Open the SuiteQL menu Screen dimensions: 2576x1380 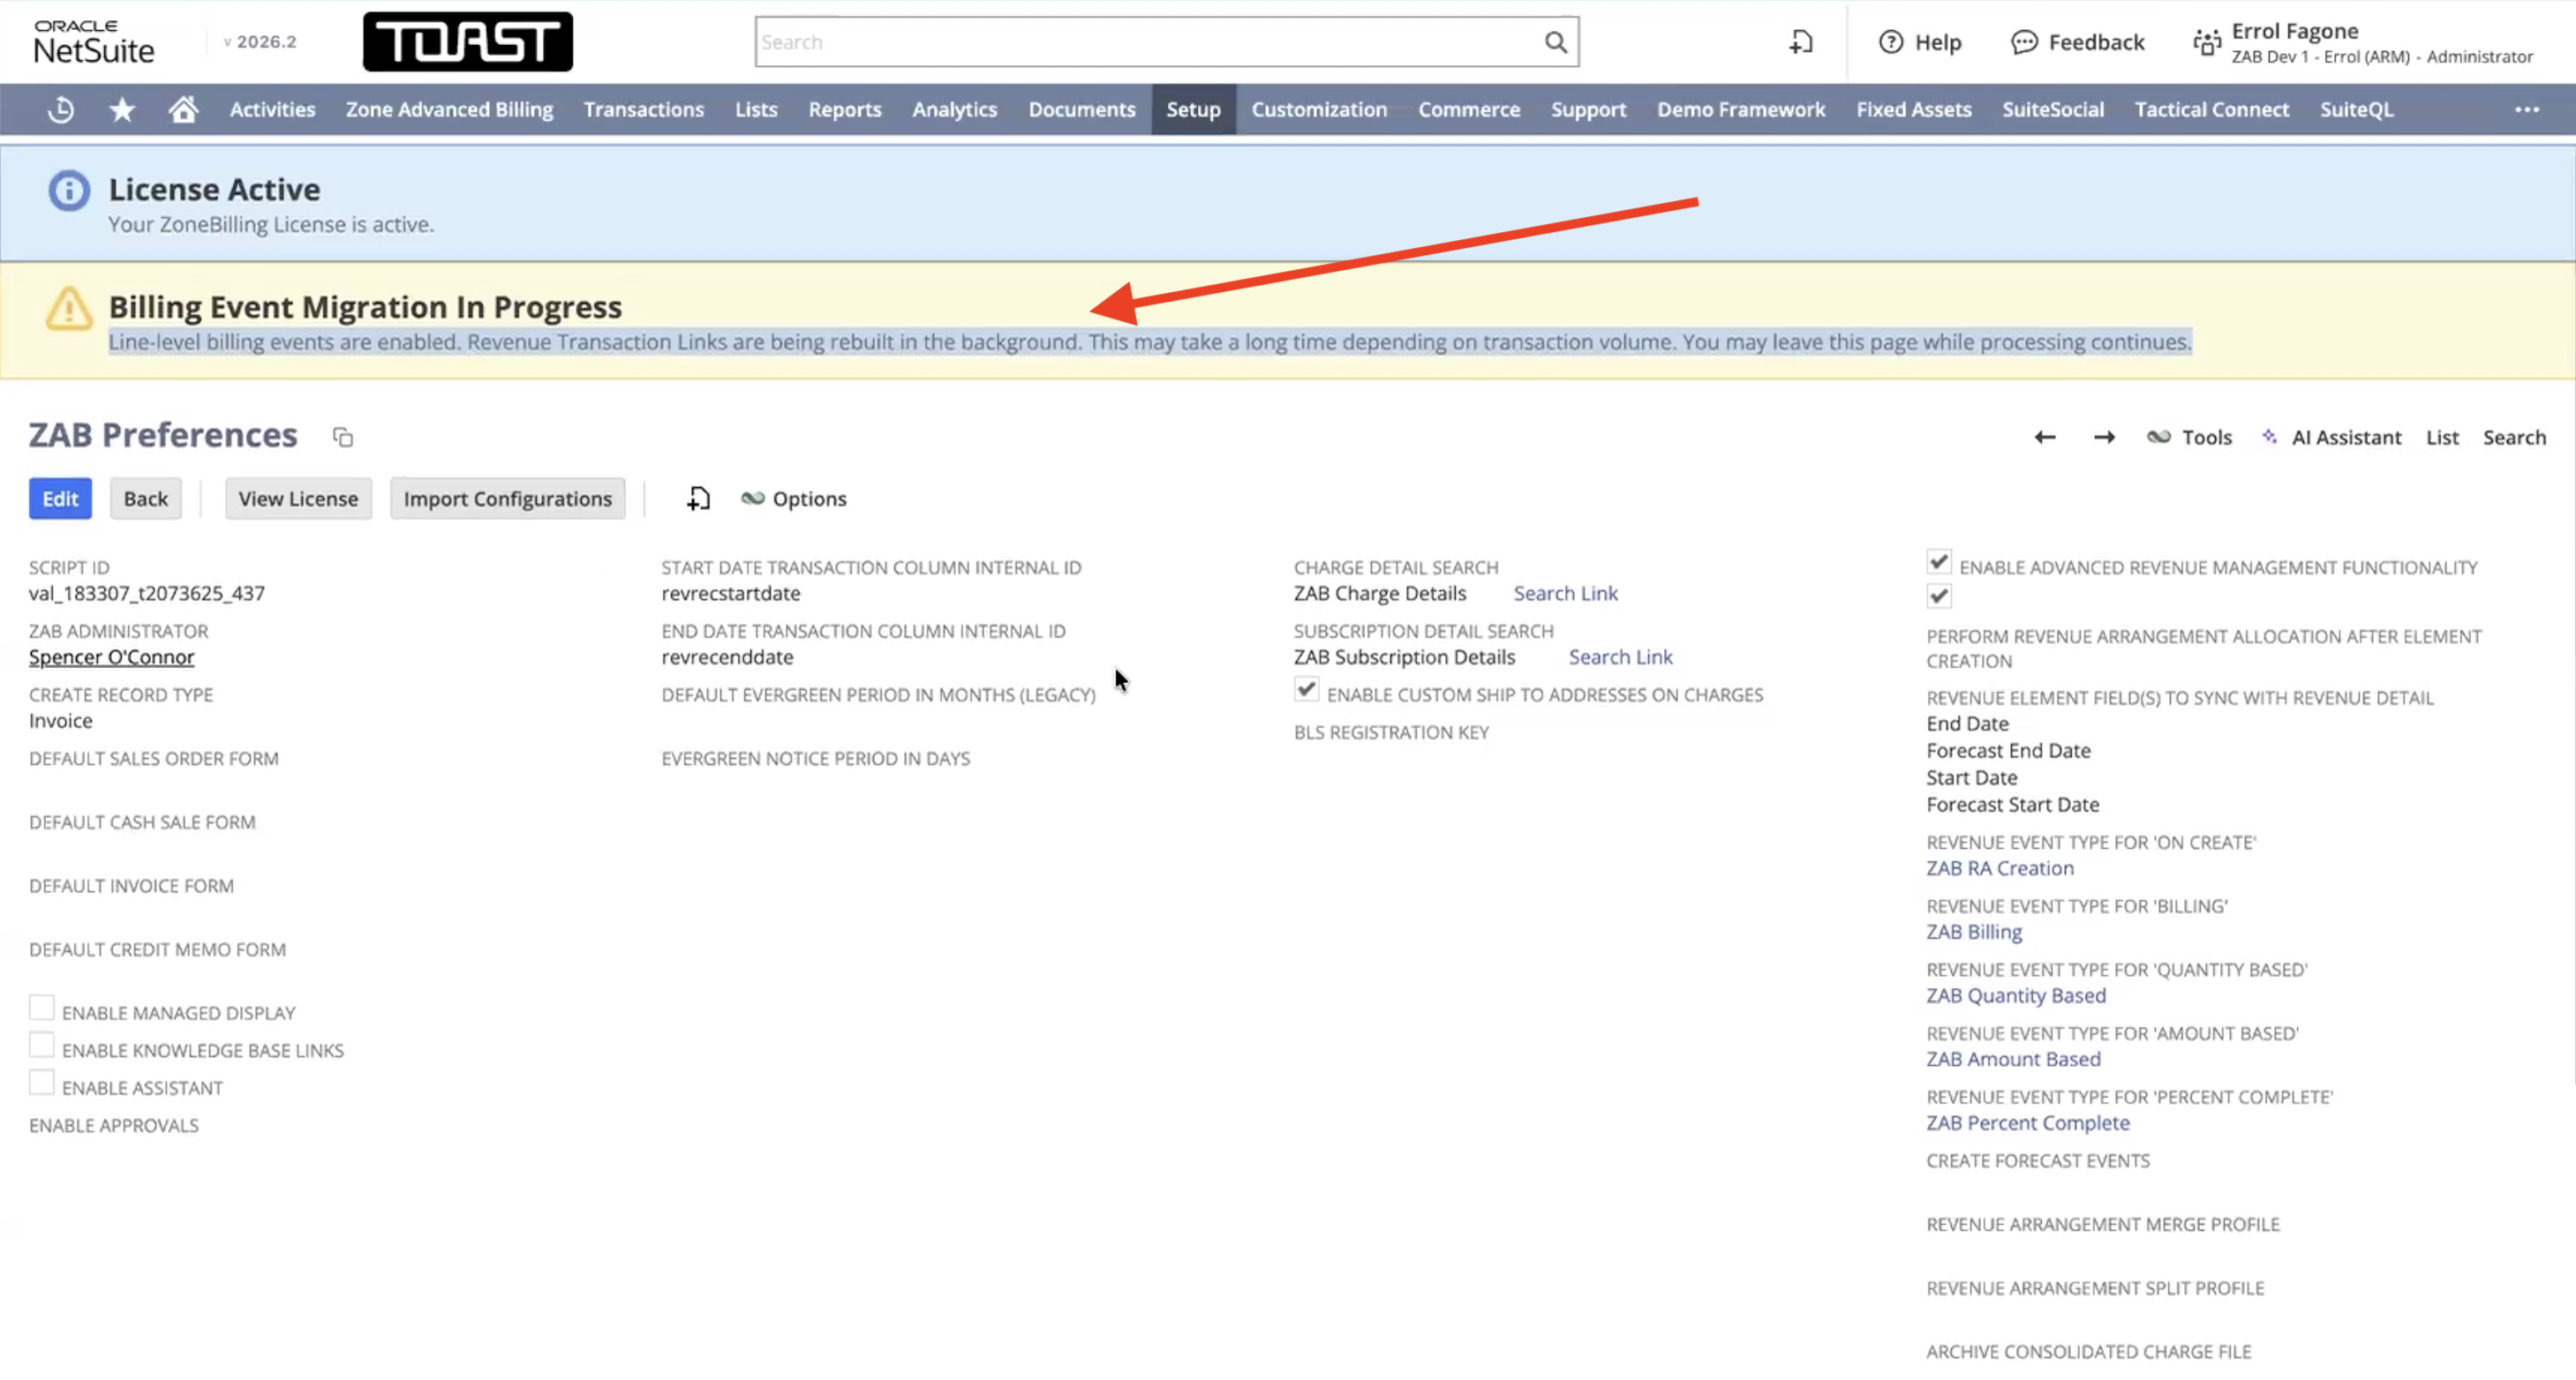tap(2356, 110)
